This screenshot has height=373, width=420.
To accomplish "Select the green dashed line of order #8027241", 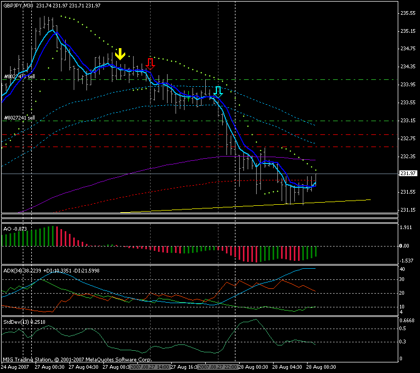I will pyautogui.click(x=199, y=121).
